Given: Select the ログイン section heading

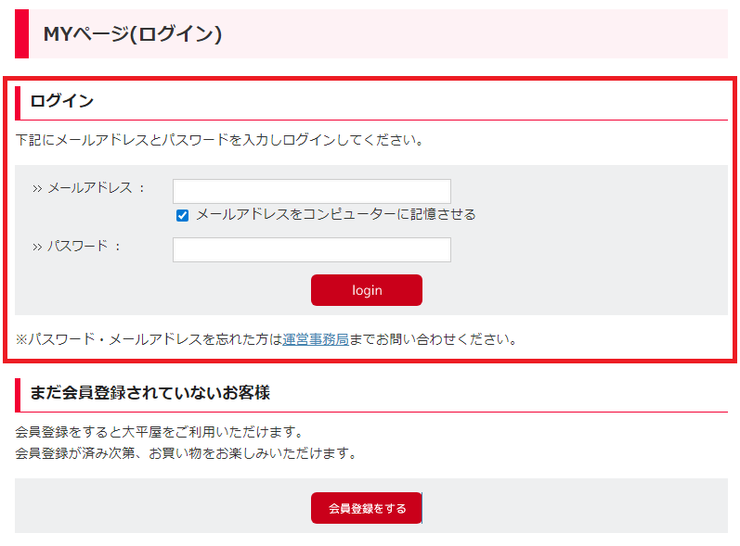Looking at the screenshot, I should click(x=61, y=101).
